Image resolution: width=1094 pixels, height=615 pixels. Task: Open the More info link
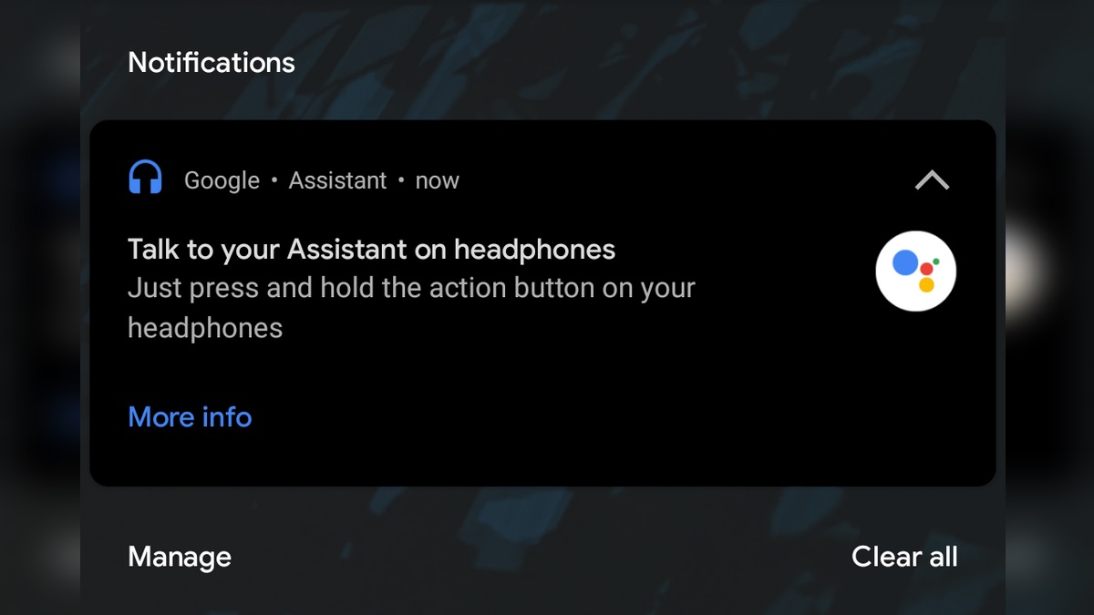pyautogui.click(x=190, y=417)
